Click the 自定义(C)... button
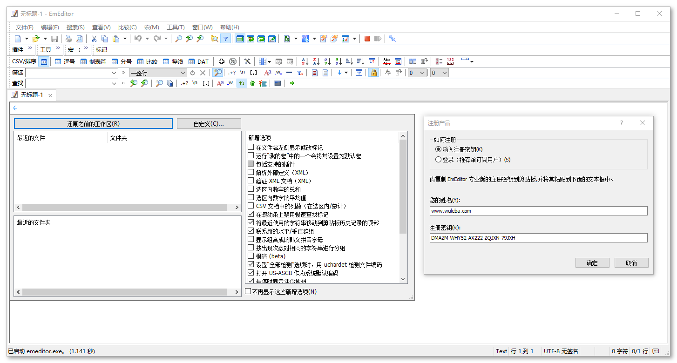This screenshot has height=363, width=677. (x=209, y=124)
